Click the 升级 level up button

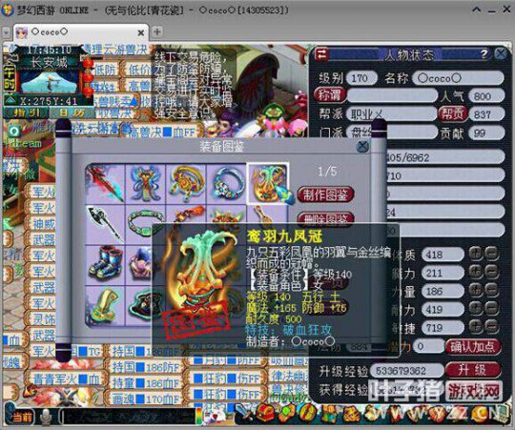click(473, 370)
